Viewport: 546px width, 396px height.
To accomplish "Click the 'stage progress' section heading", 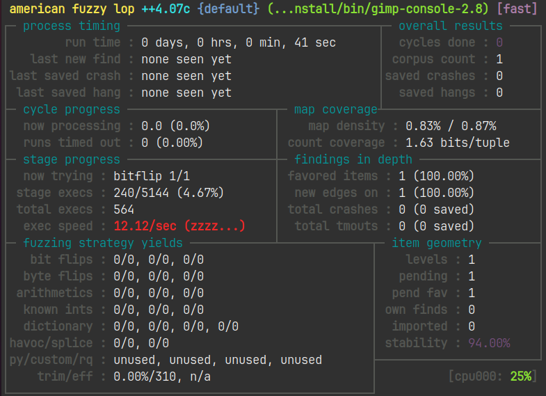I will (72, 159).
